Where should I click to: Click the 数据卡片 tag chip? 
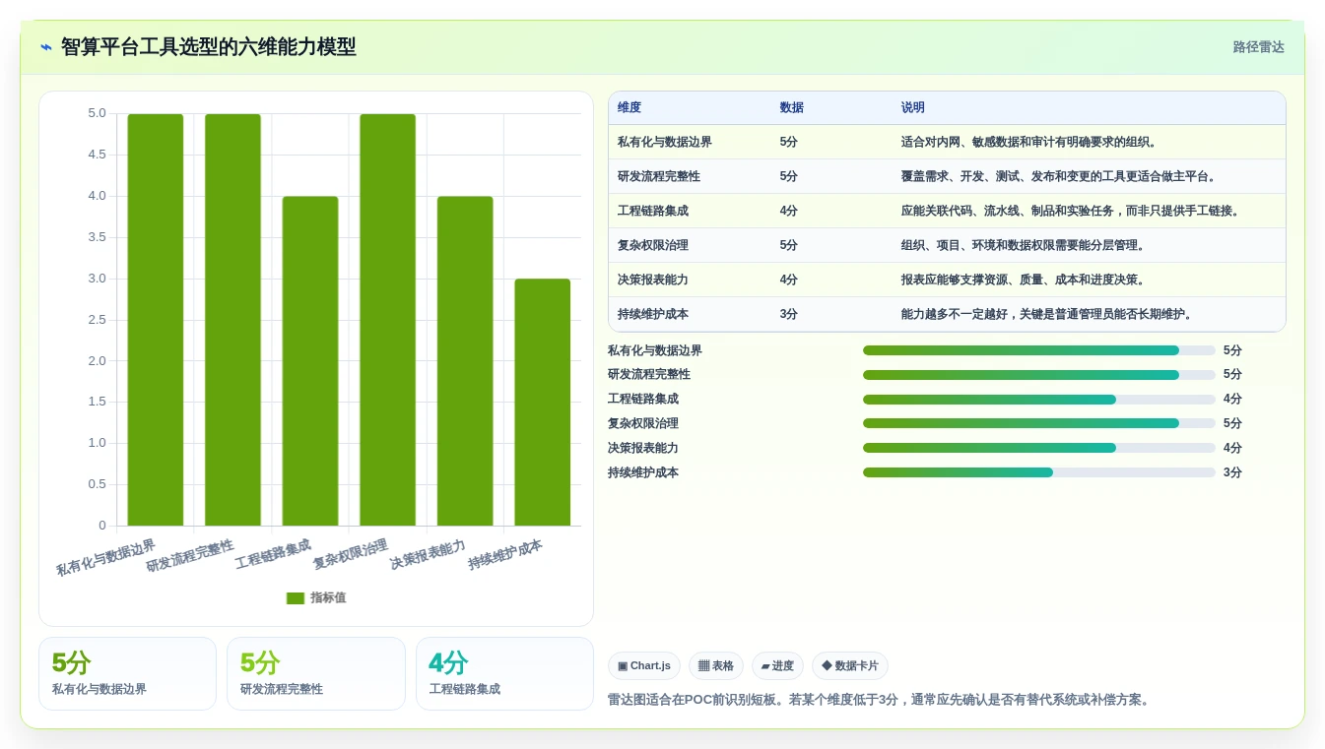(x=850, y=666)
